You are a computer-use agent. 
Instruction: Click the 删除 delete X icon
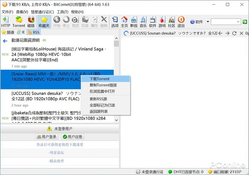click(x=104, y=22)
